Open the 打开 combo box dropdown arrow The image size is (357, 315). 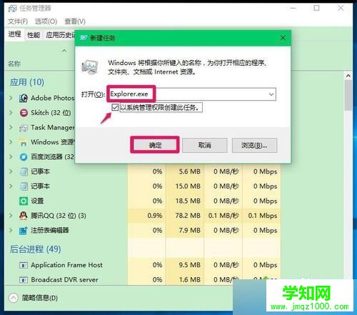[x=271, y=94]
